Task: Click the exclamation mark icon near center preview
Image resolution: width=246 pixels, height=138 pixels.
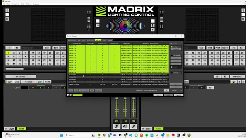Action: 153,25
